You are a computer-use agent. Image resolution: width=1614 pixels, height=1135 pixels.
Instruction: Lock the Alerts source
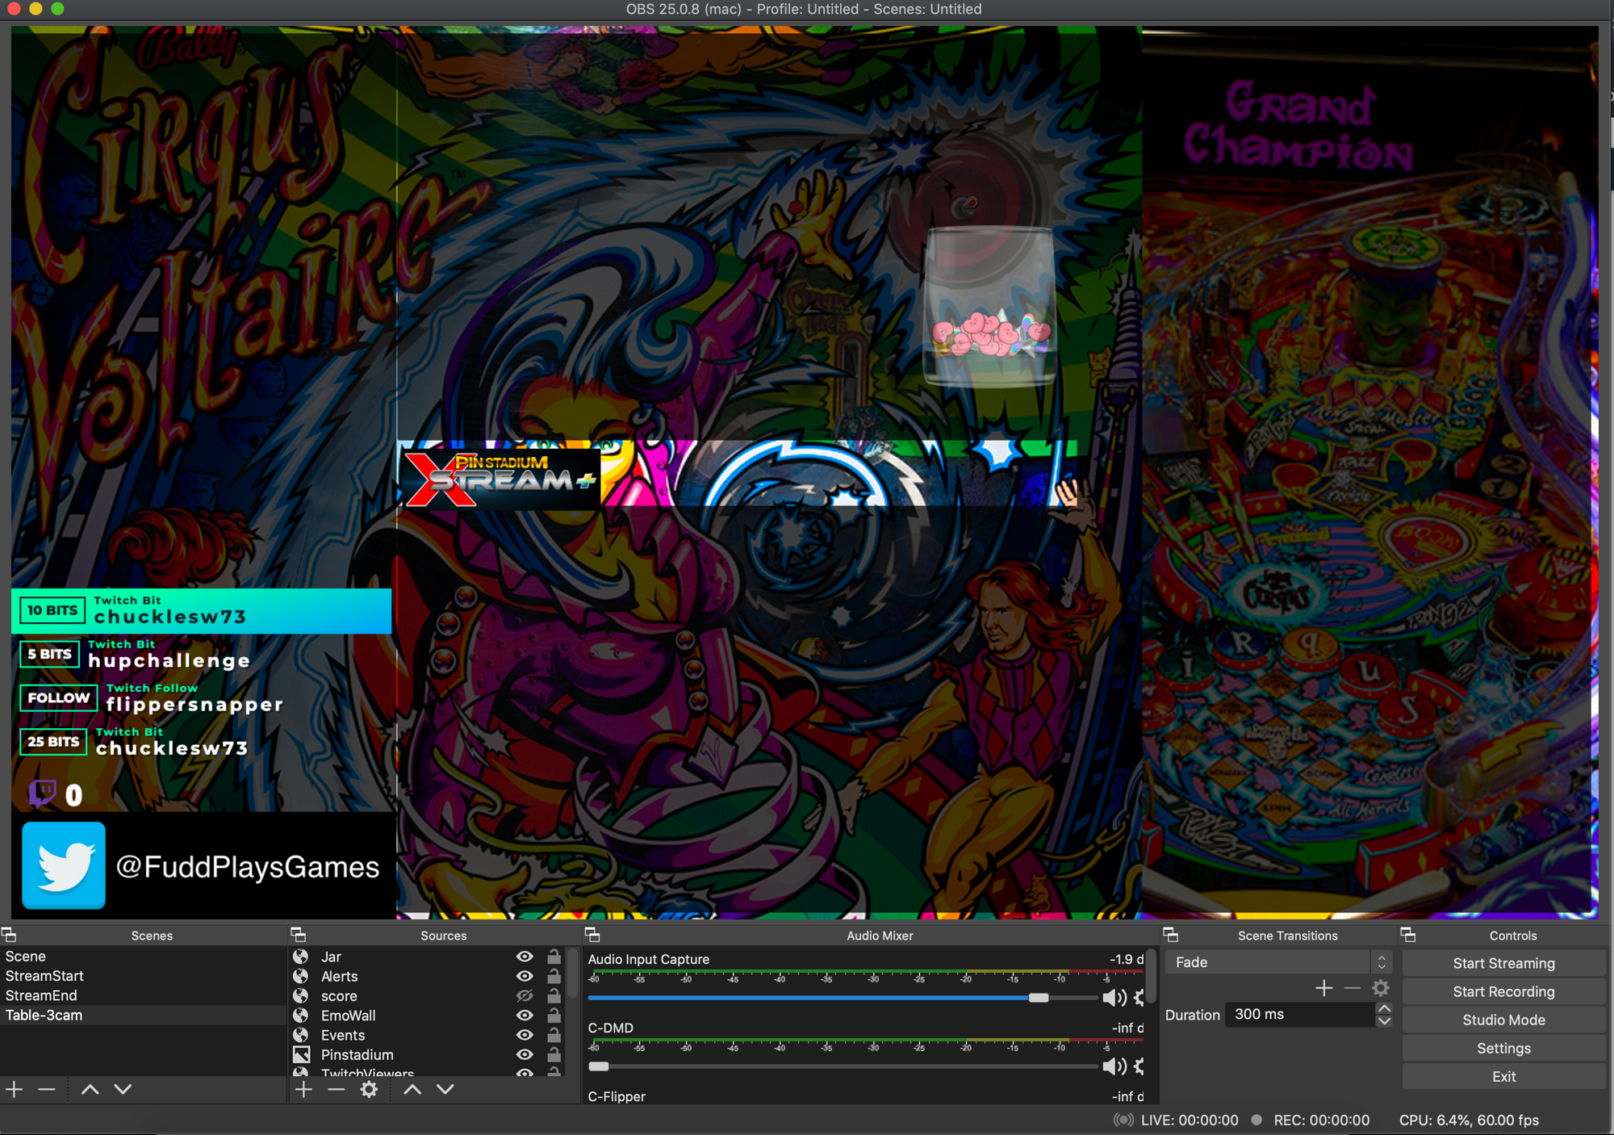click(x=554, y=976)
